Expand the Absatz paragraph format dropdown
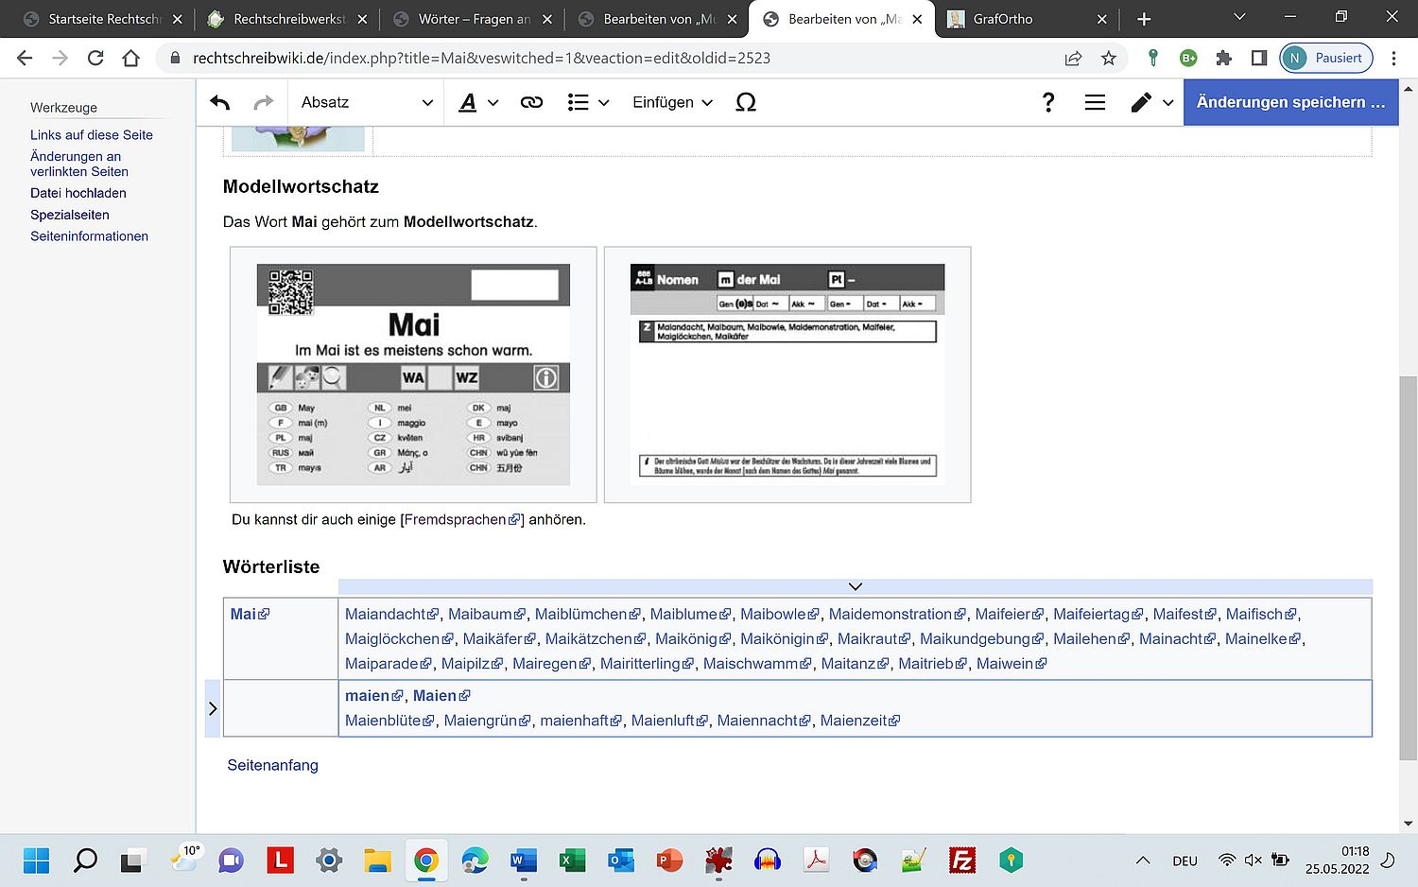Image resolution: width=1418 pixels, height=887 pixels. 366,102
